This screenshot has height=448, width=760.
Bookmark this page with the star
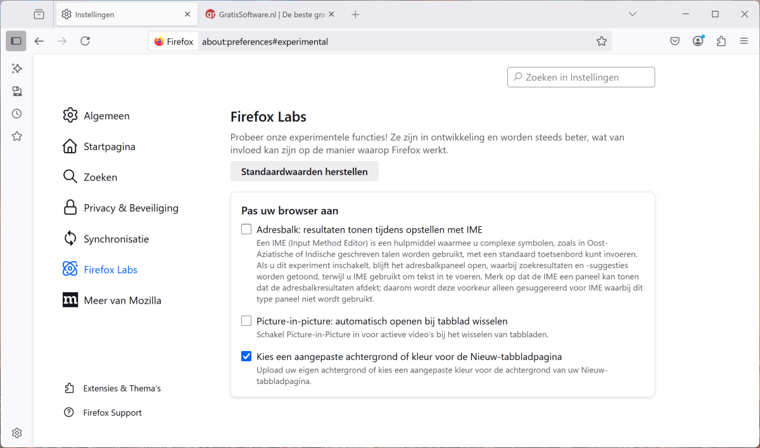click(x=601, y=41)
